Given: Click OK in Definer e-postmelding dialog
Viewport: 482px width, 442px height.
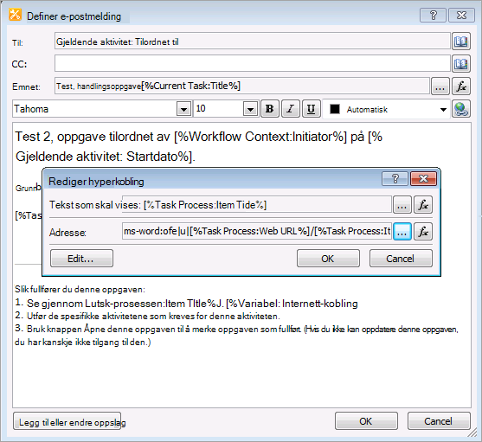Looking at the screenshot, I should point(366,420).
